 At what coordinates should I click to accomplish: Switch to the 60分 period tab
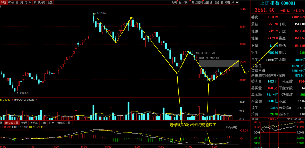point(11,2)
